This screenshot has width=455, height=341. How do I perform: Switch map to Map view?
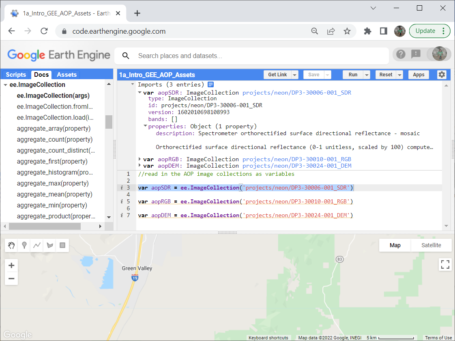pos(395,245)
